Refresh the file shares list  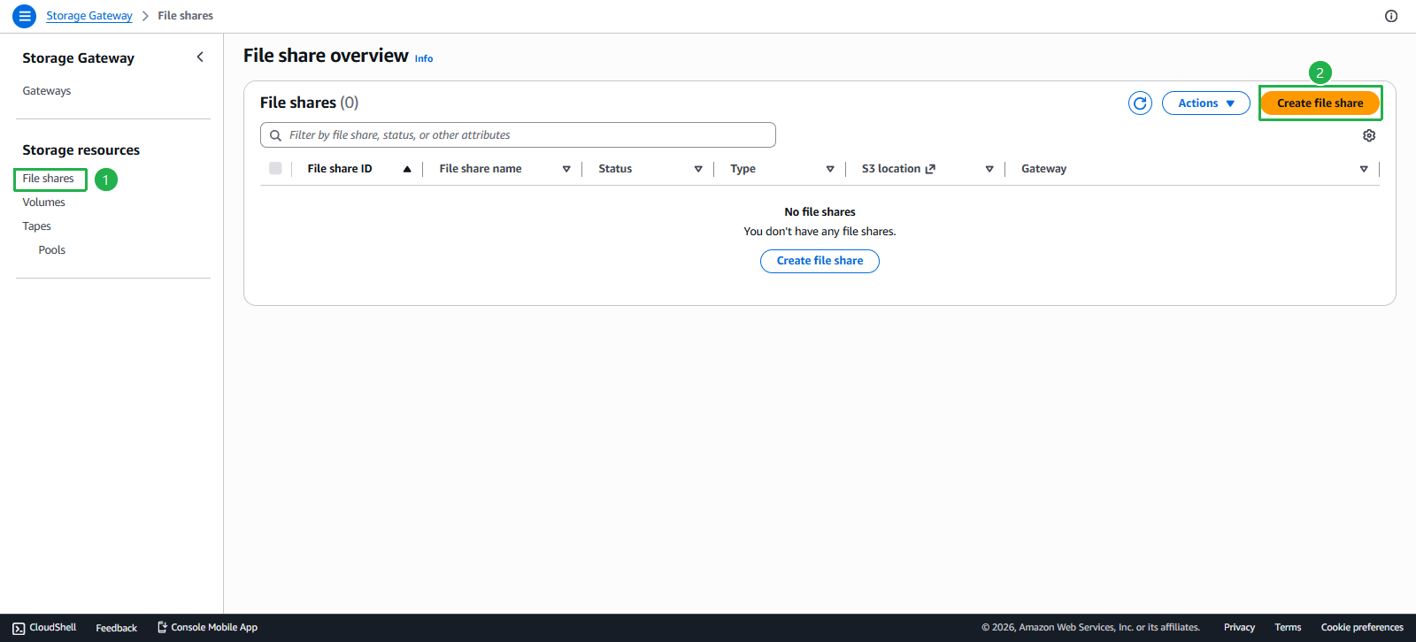(1140, 103)
